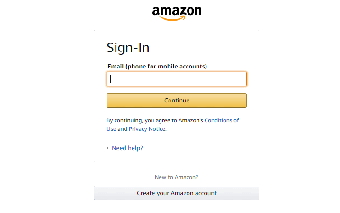Click Create your Amazon account button
This screenshot has height=213, width=340.
click(x=177, y=193)
